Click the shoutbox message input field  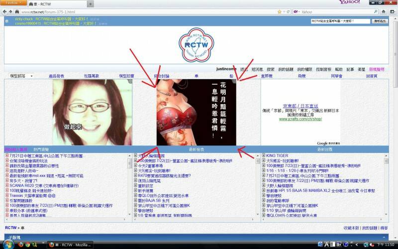coord(340,21)
